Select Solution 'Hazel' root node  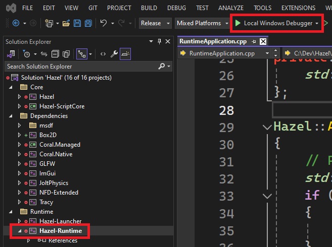(66, 78)
